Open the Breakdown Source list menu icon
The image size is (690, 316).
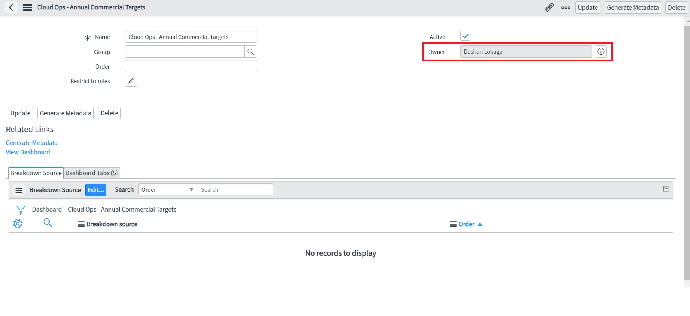click(x=19, y=190)
